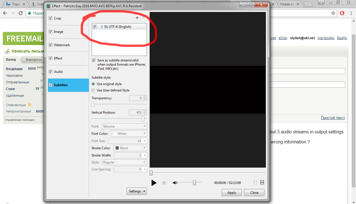The height and width of the screenshot is (204, 356).
Task: Stop the video preview playback
Action: tap(164, 183)
